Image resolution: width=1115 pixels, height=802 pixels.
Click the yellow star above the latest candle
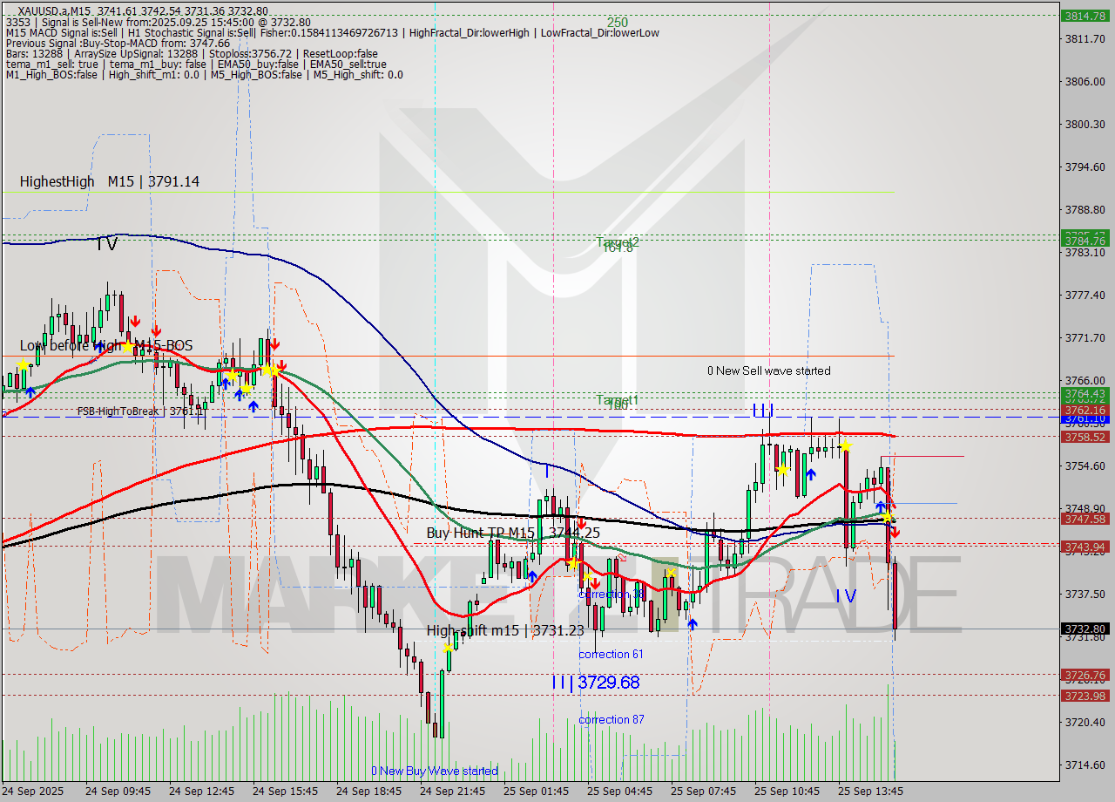(886, 517)
